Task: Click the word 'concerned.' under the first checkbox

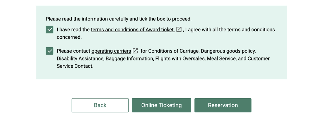Action: pos(69,37)
